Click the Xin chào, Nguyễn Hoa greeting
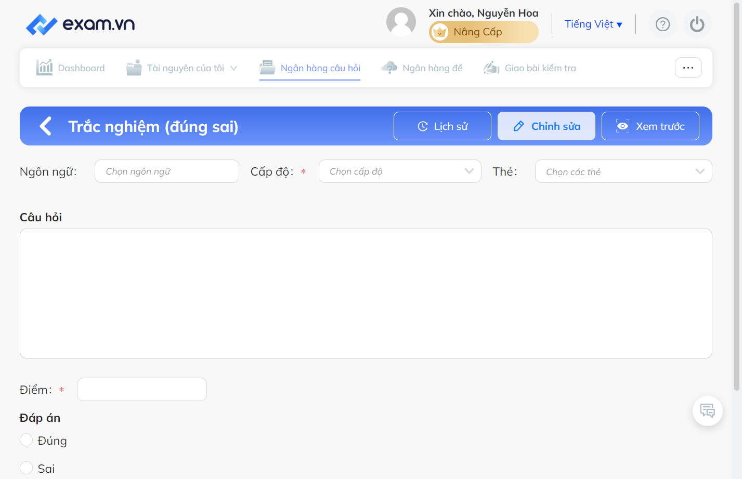742x479 pixels. [x=484, y=13]
